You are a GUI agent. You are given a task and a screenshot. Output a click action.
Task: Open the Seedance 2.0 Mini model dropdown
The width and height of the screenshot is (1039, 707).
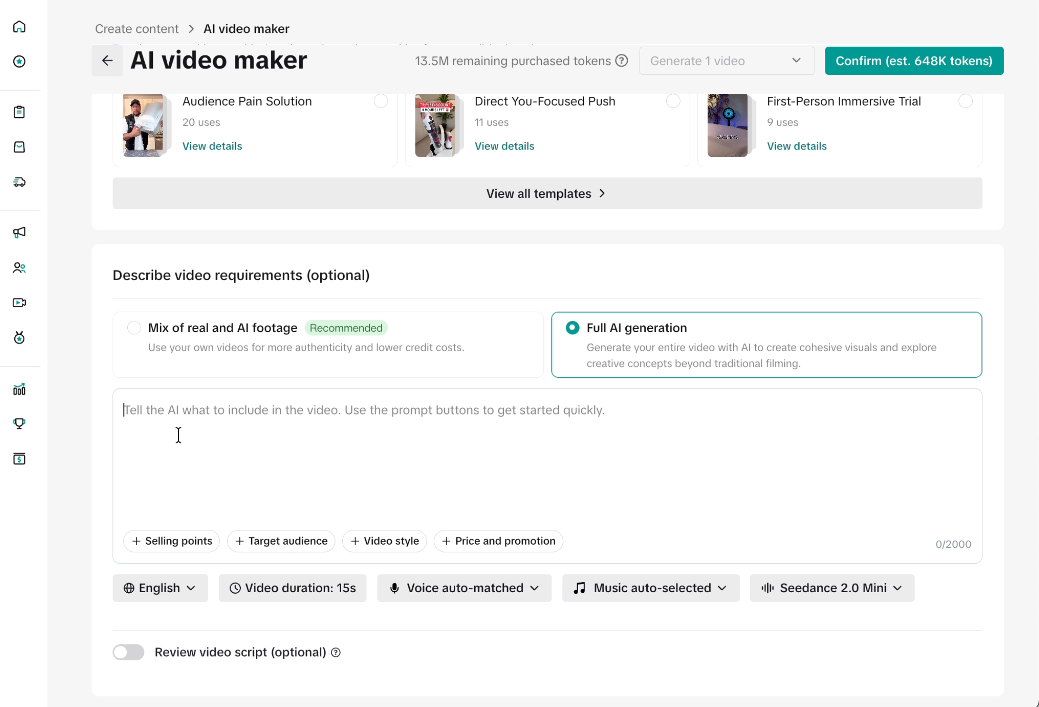coord(832,588)
